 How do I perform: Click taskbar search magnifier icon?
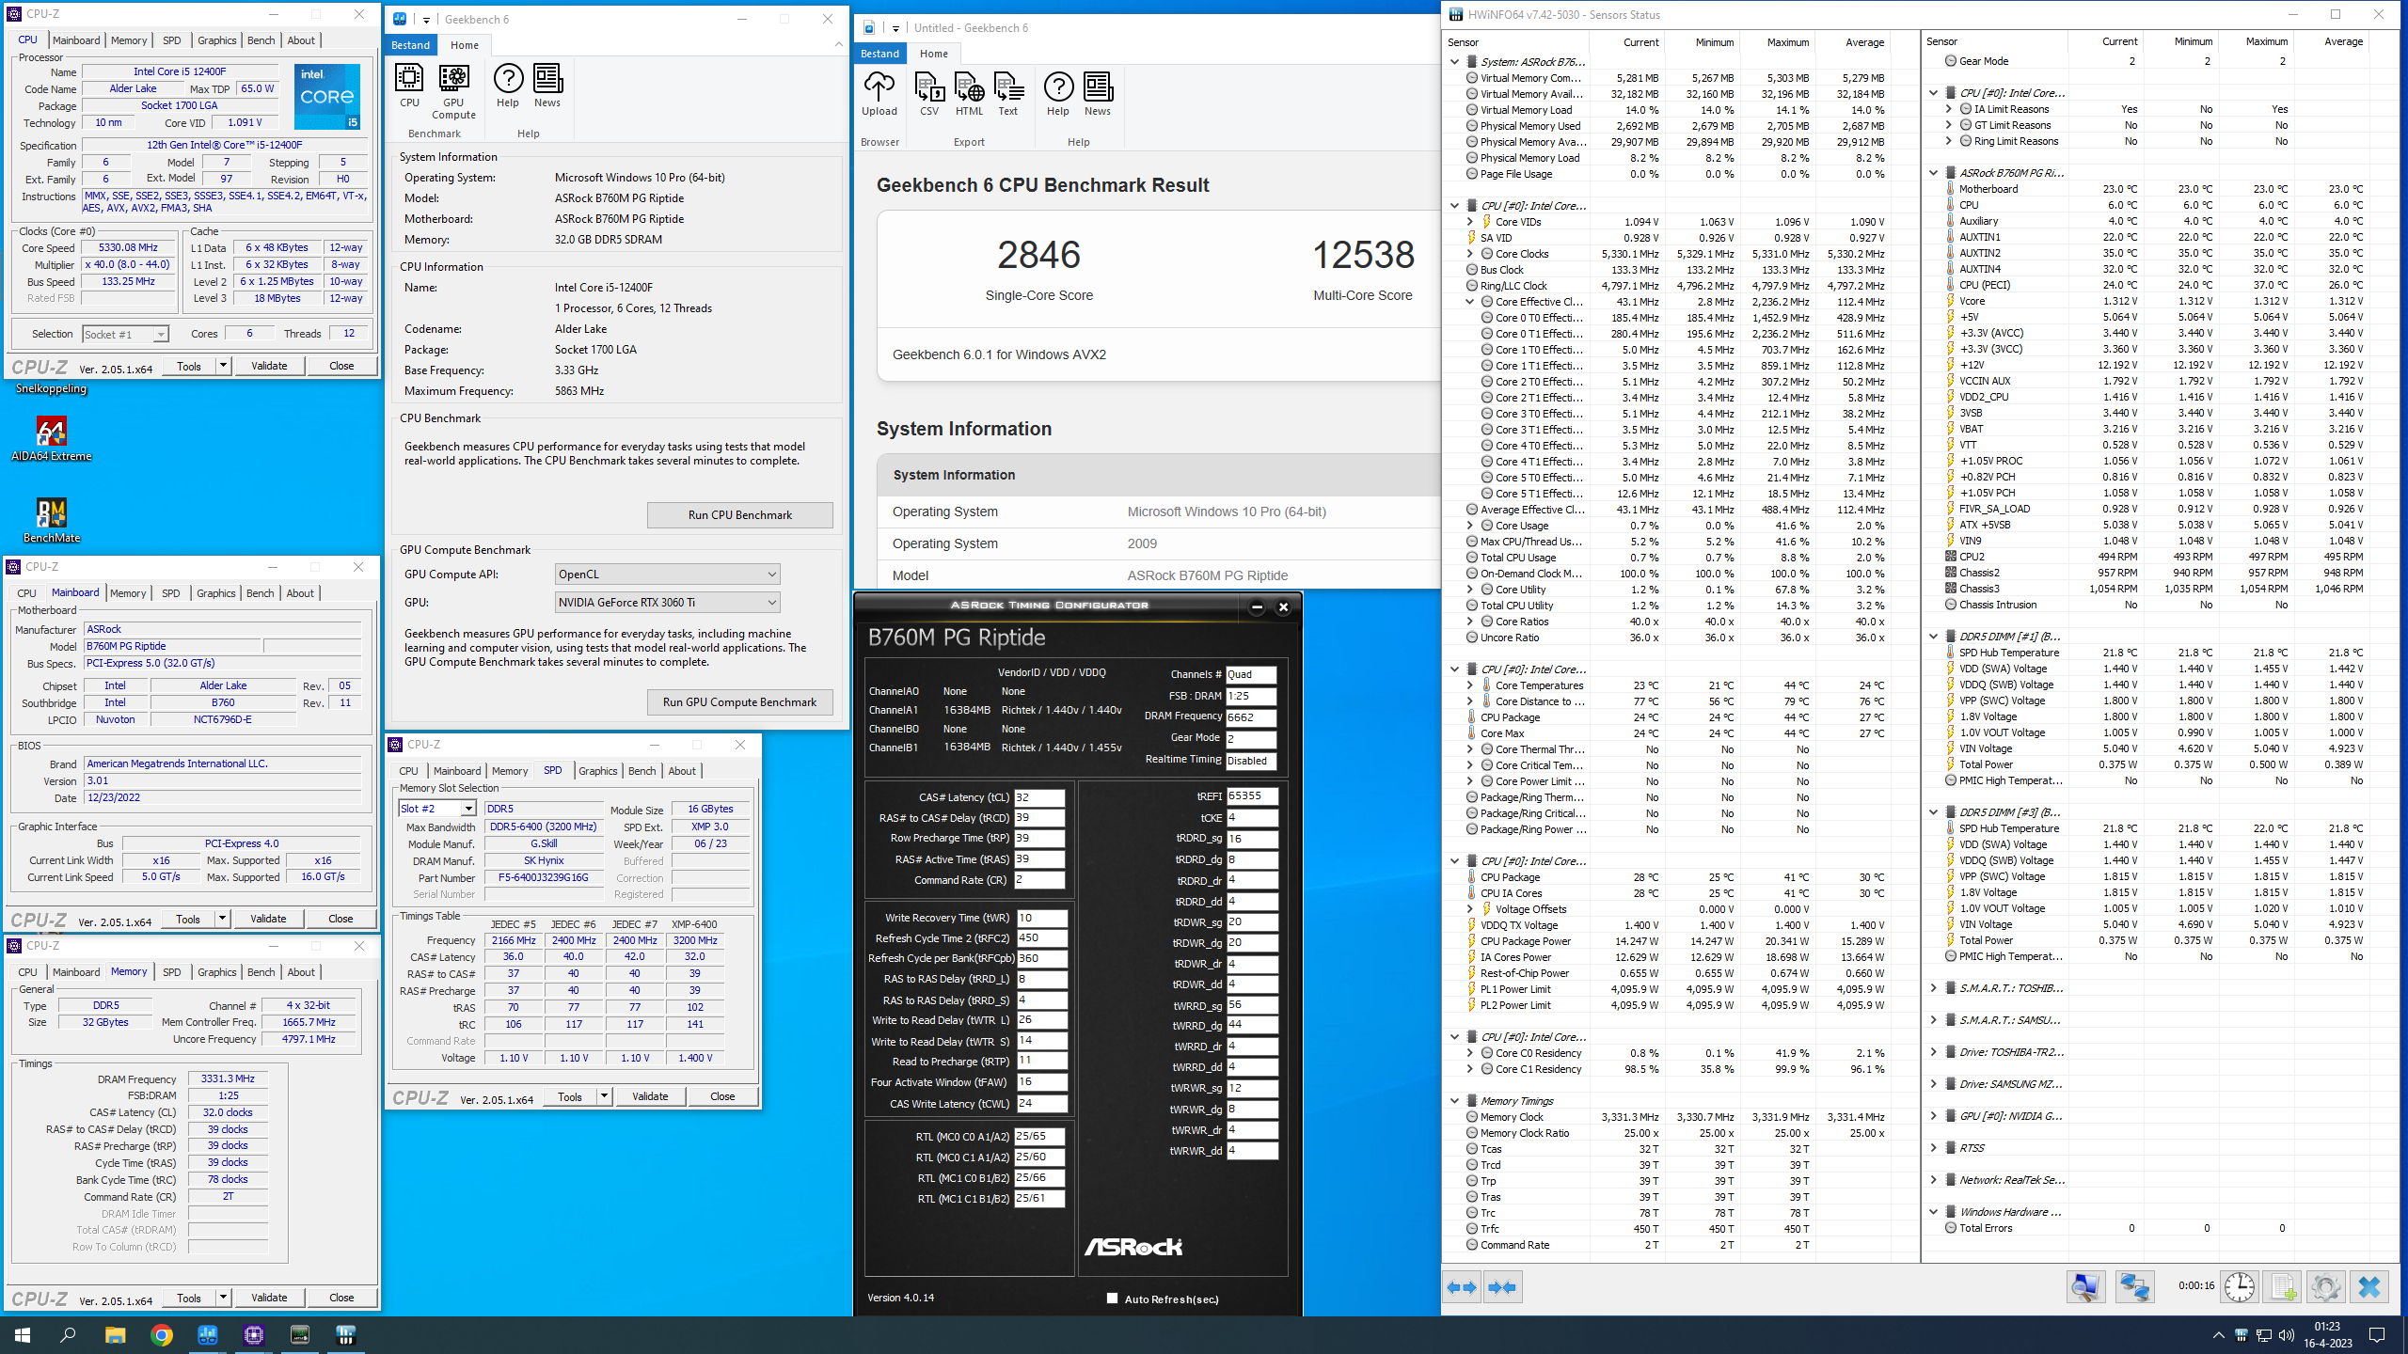coord(68,1334)
